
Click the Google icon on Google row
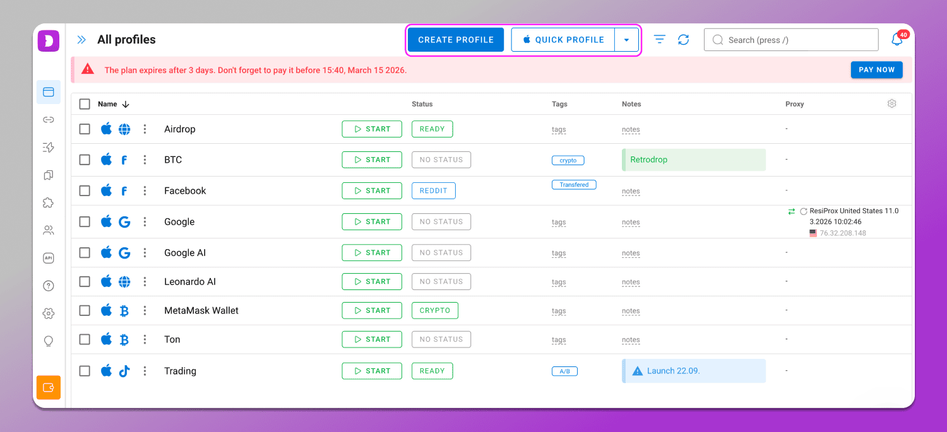click(124, 222)
